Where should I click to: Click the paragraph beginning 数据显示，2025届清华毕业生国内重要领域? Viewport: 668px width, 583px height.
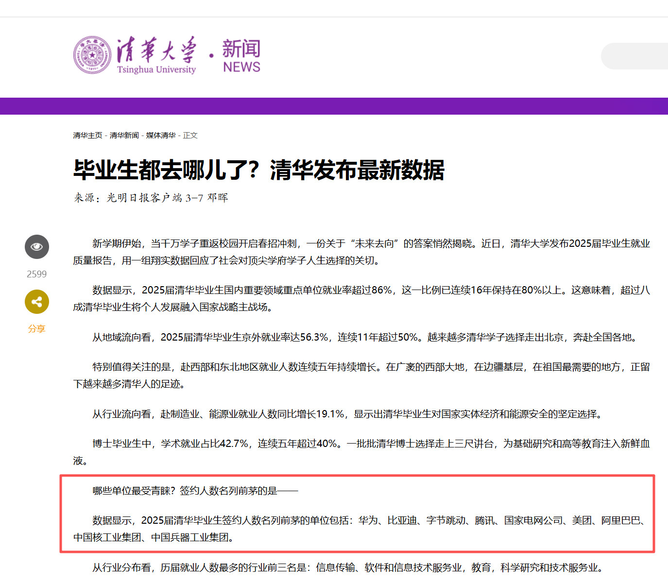coord(361,299)
